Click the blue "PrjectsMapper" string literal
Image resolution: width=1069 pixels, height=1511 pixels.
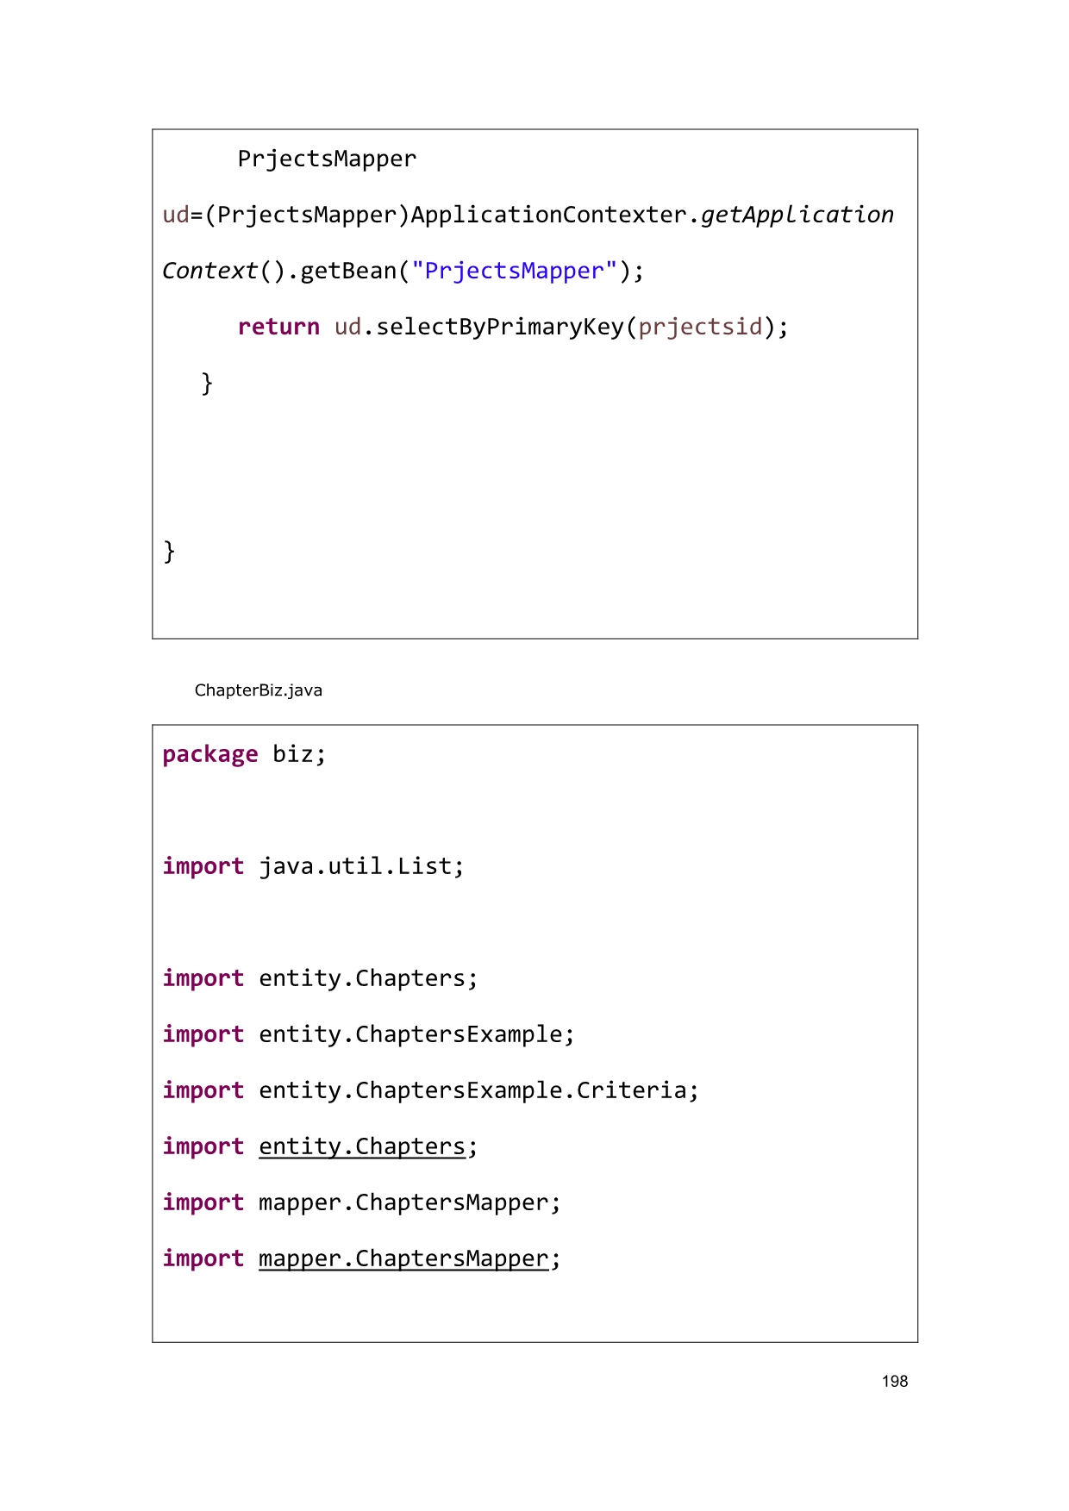(514, 271)
